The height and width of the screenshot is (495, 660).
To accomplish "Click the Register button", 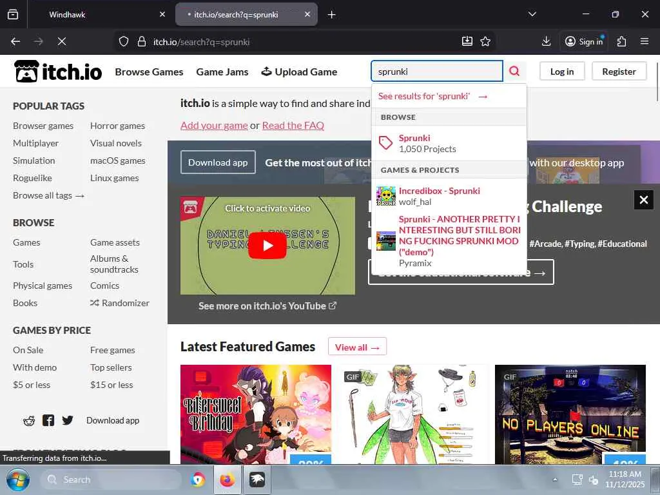I will [x=619, y=71].
